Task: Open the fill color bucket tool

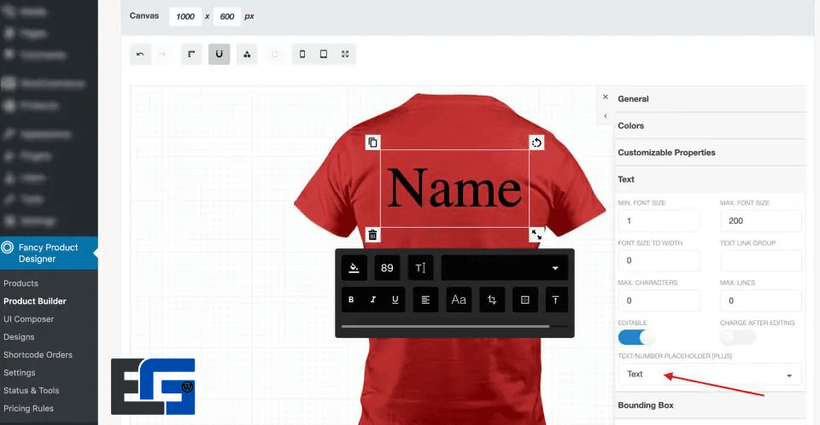Action: (354, 268)
